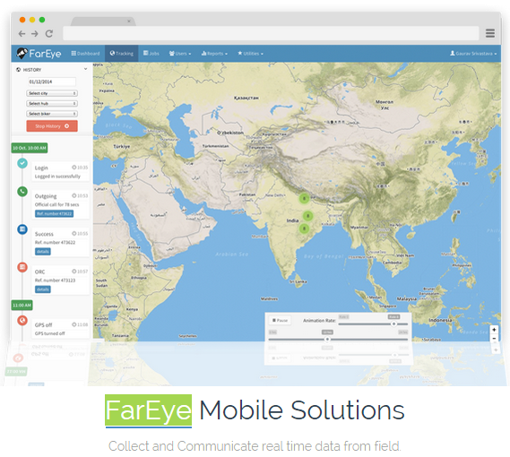
Task: Open the browser hamburger menu
Action: pyautogui.click(x=490, y=33)
